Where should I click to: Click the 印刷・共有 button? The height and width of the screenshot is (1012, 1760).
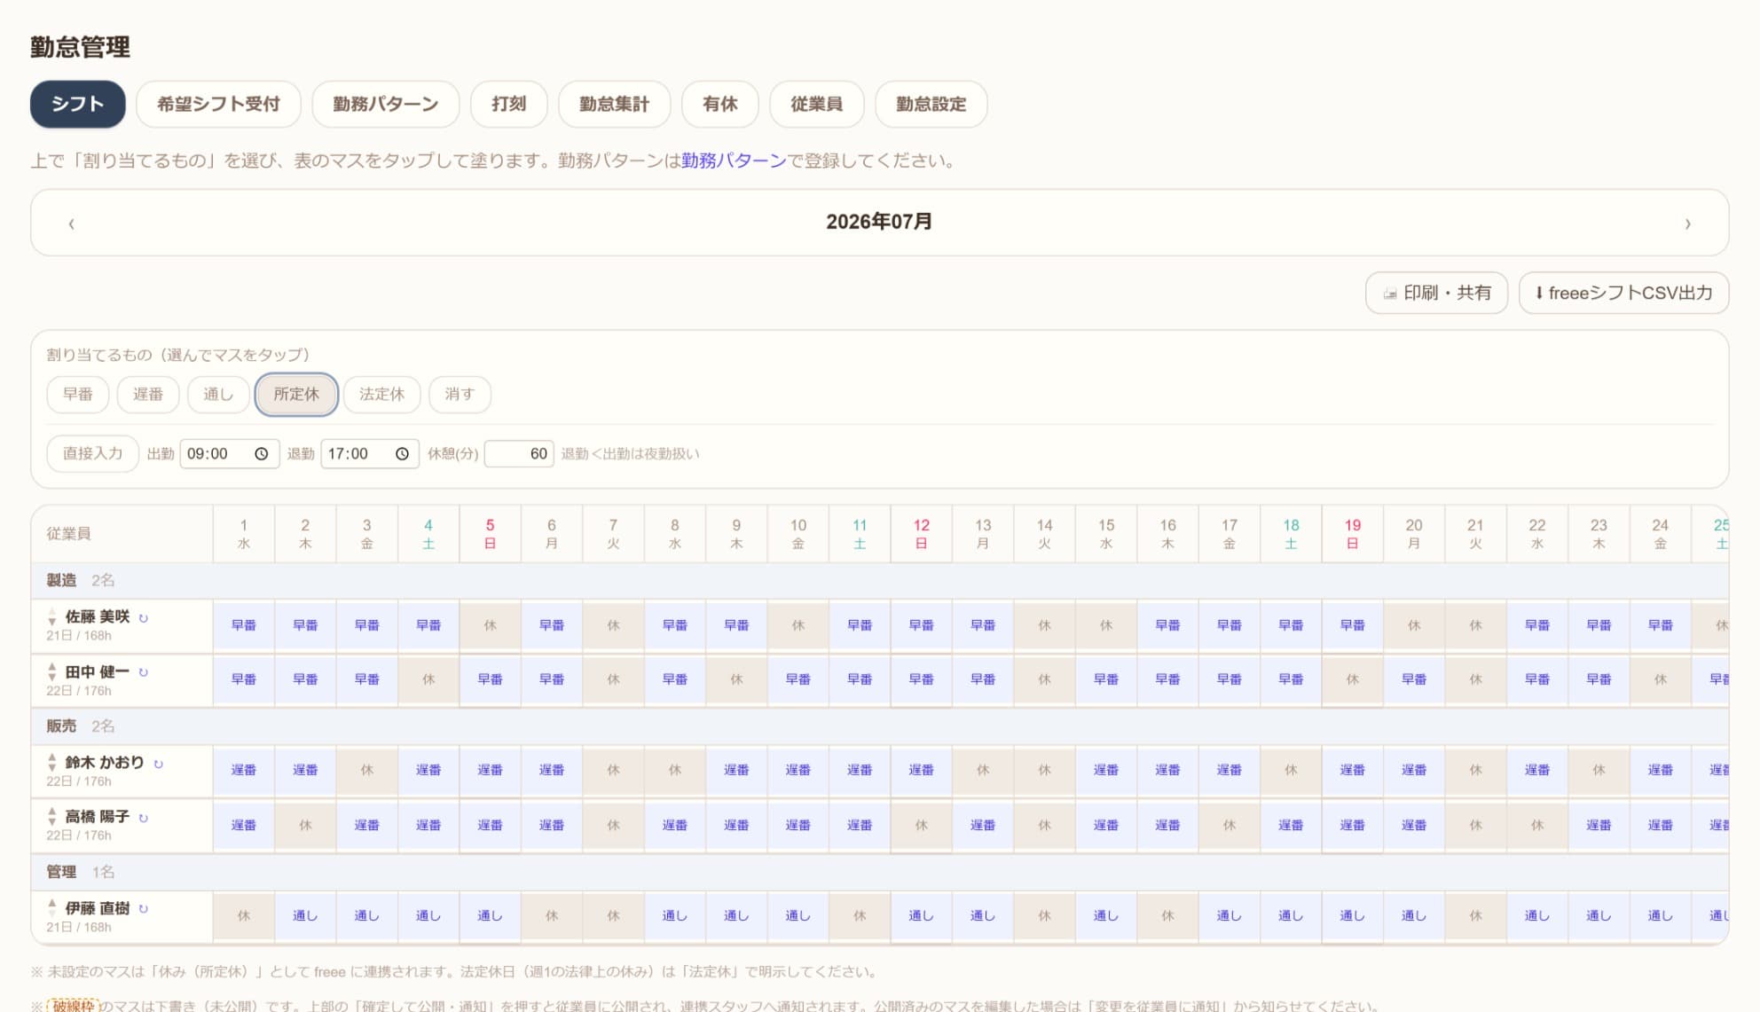coord(1437,293)
